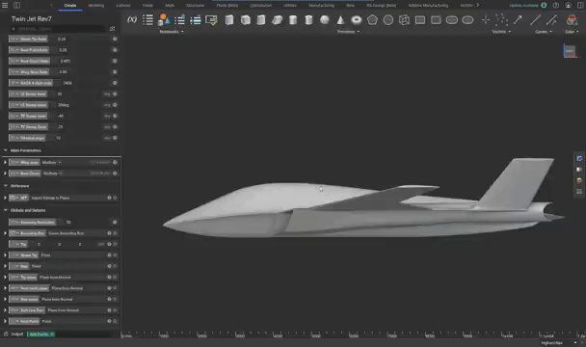Collapse the Reference section
Screen dimensions: 586x347
point(5,185)
